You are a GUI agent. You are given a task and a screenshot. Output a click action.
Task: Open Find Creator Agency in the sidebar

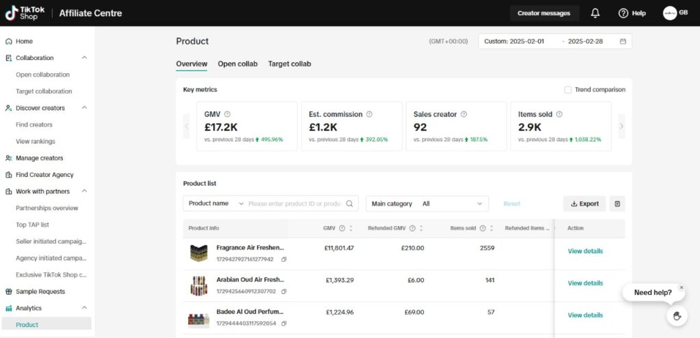(x=44, y=175)
